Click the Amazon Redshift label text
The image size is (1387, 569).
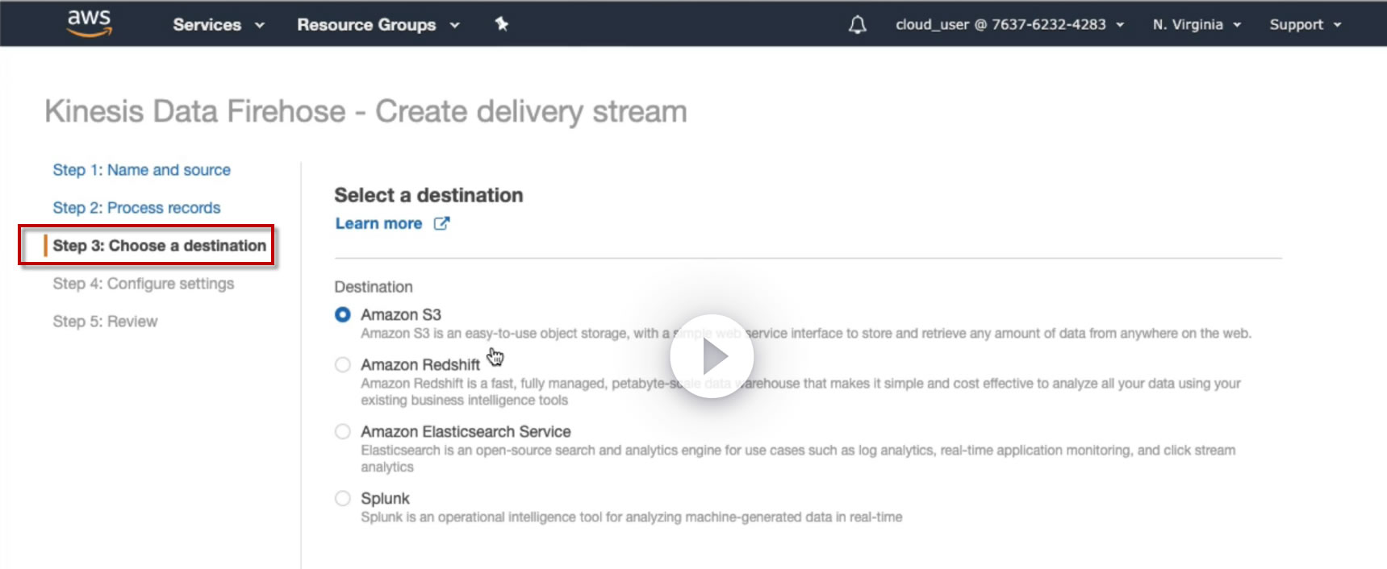[x=420, y=364]
